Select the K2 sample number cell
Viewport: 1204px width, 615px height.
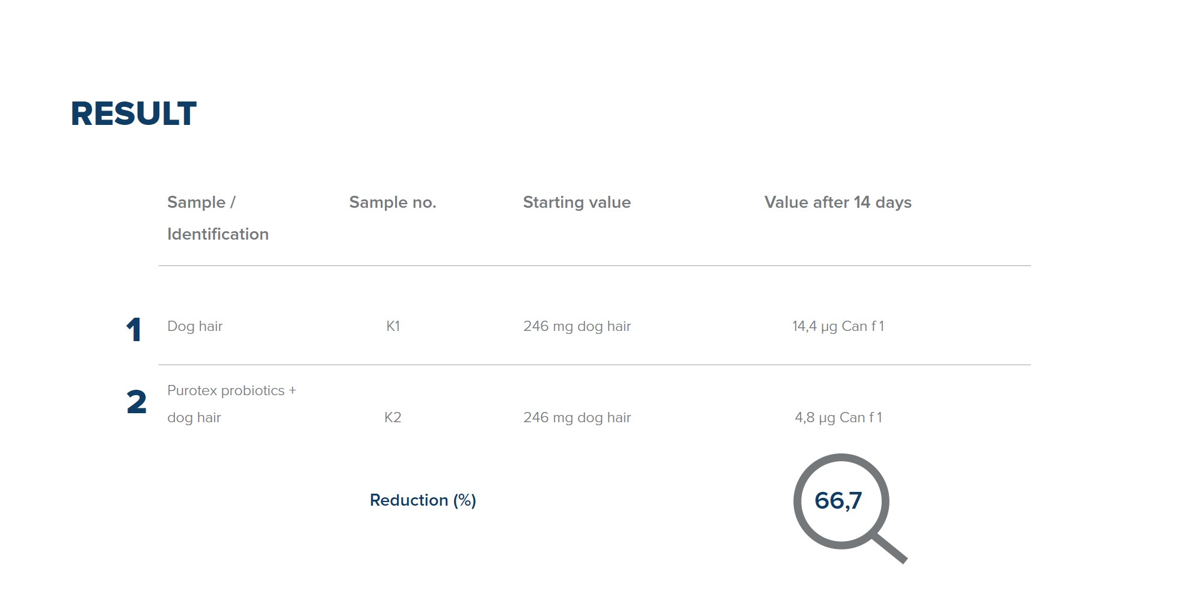click(393, 417)
